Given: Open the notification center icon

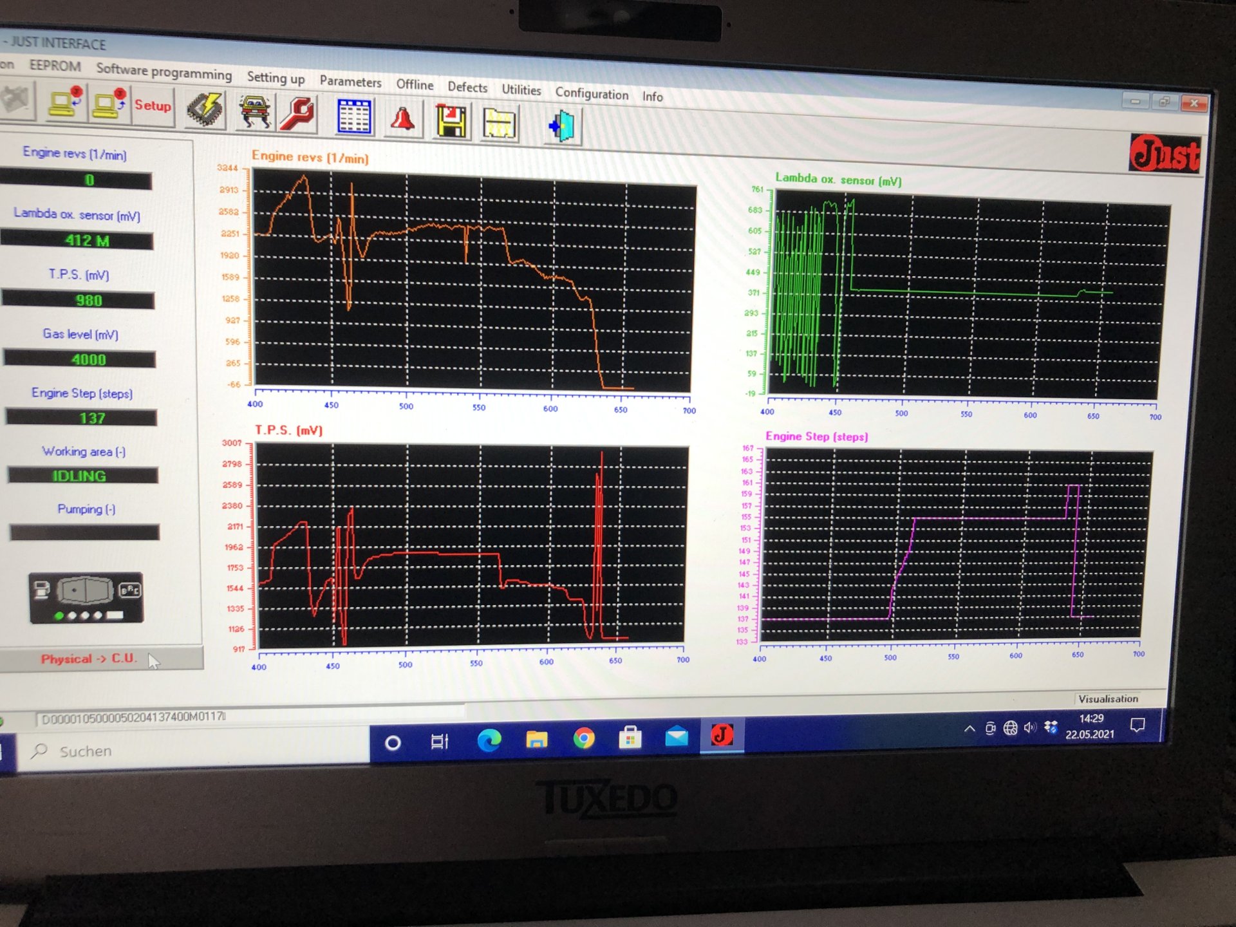Looking at the screenshot, I should coord(1138,725).
